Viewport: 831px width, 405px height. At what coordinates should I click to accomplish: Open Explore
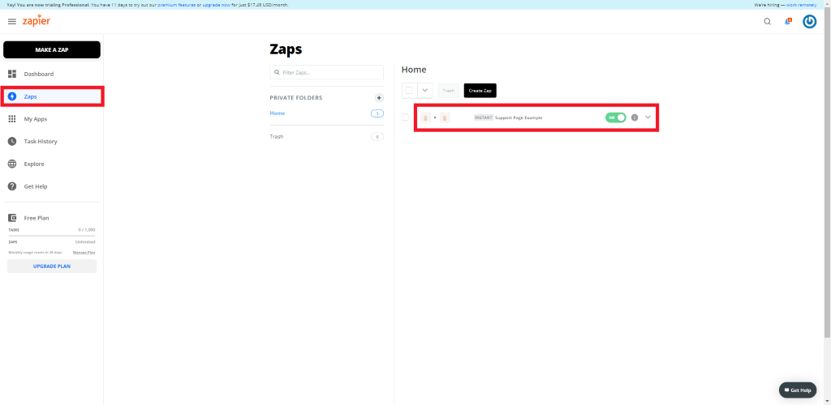34,164
